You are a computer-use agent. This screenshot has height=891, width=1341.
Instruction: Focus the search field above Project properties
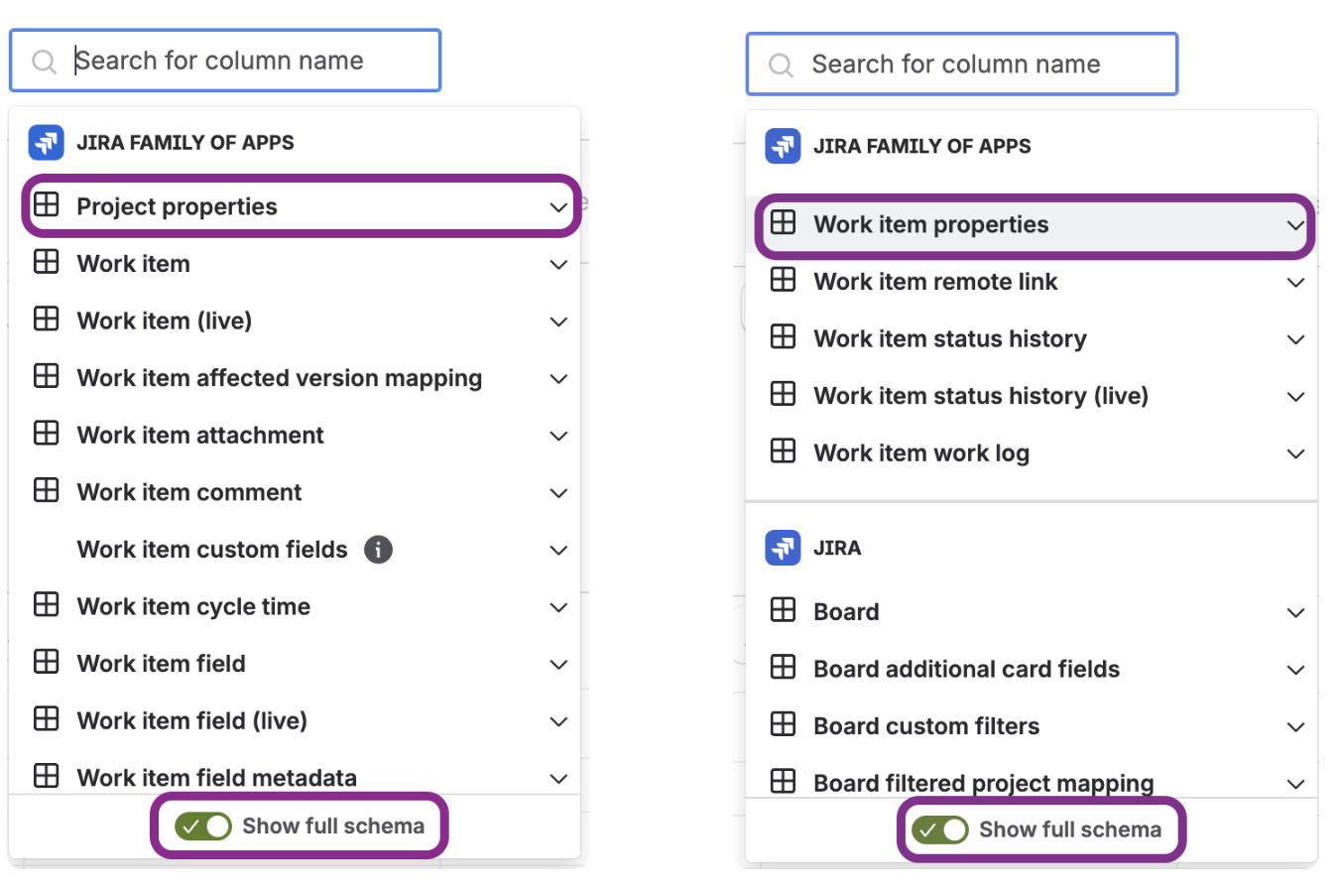point(225,61)
